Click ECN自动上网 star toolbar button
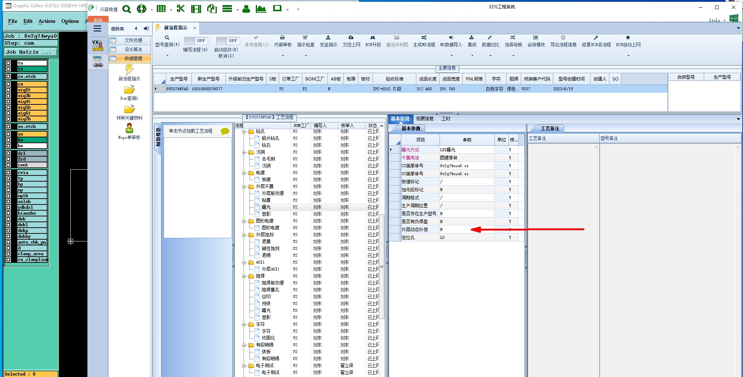This screenshot has width=743, height=377. 628,41
